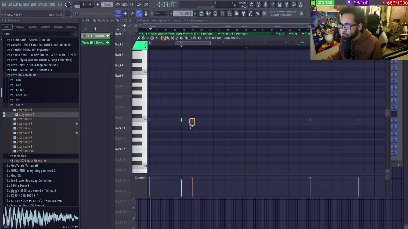Click the microphone recording icon in top toolbar
Viewport: 408px width, 229px height.
[x=265, y=4]
